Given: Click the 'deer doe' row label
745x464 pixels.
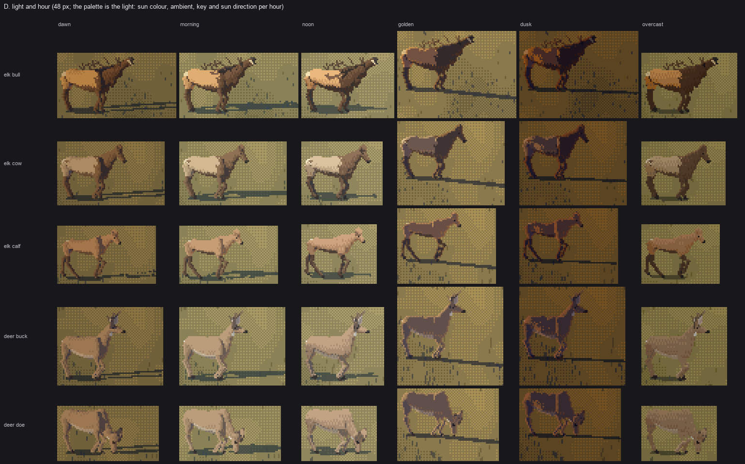Looking at the screenshot, I should point(14,425).
